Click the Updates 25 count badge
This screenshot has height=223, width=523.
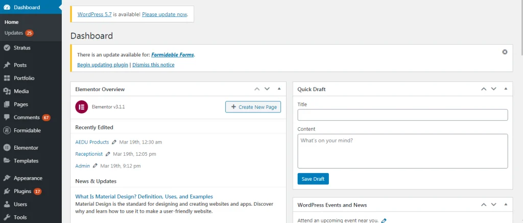click(x=29, y=33)
